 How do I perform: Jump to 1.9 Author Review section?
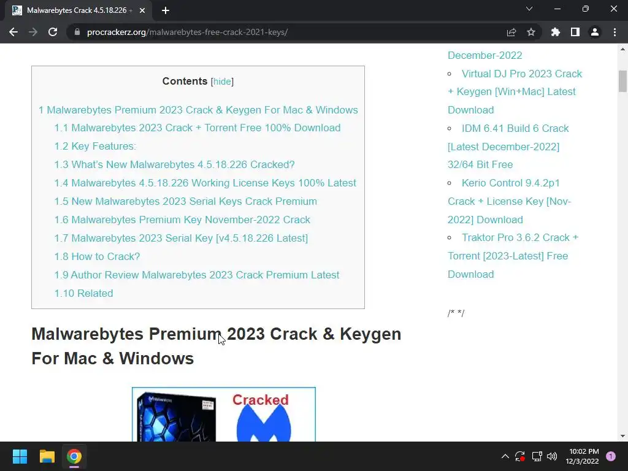coord(197,275)
